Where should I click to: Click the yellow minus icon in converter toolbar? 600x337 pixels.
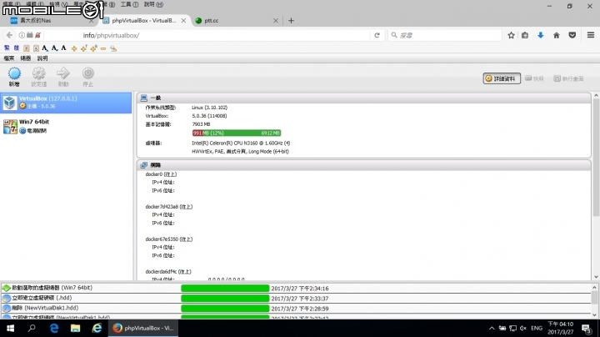click(103, 48)
